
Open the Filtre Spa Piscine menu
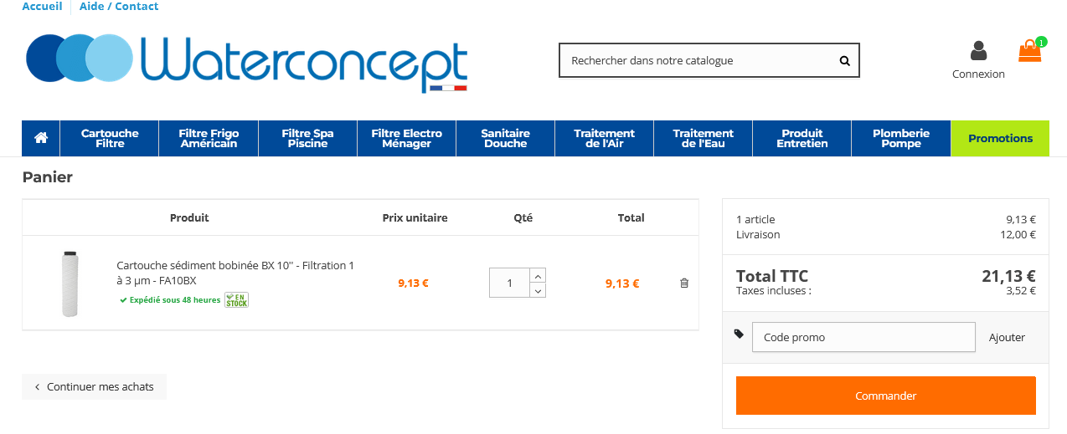click(x=307, y=138)
